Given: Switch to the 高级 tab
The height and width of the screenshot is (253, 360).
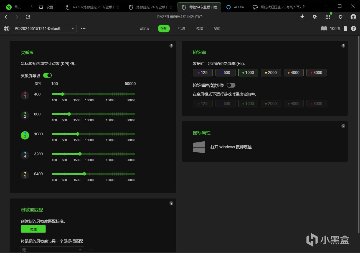Looking at the screenshot, I should point(217,29).
